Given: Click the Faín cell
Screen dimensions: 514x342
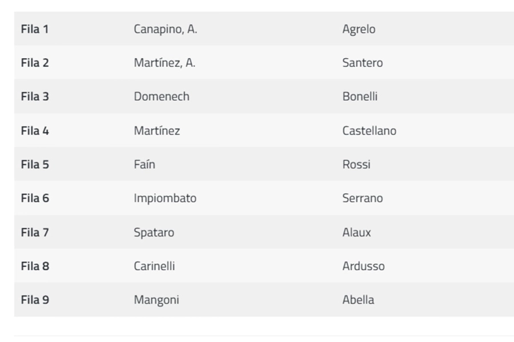Looking at the screenshot, I should pyautogui.click(x=144, y=164).
